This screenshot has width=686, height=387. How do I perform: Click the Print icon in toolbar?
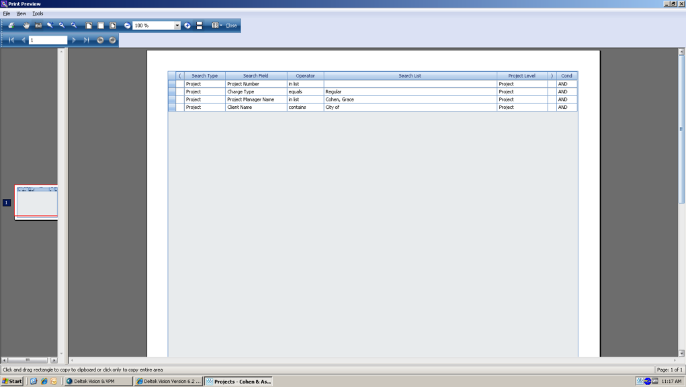pyautogui.click(x=11, y=26)
